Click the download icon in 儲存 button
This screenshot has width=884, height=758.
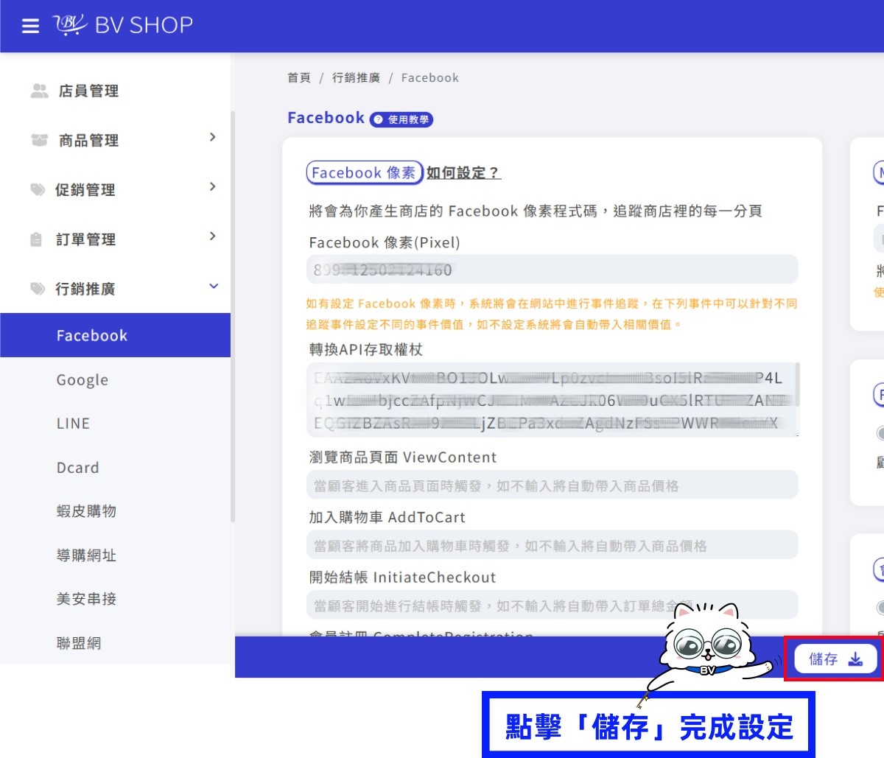855,659
